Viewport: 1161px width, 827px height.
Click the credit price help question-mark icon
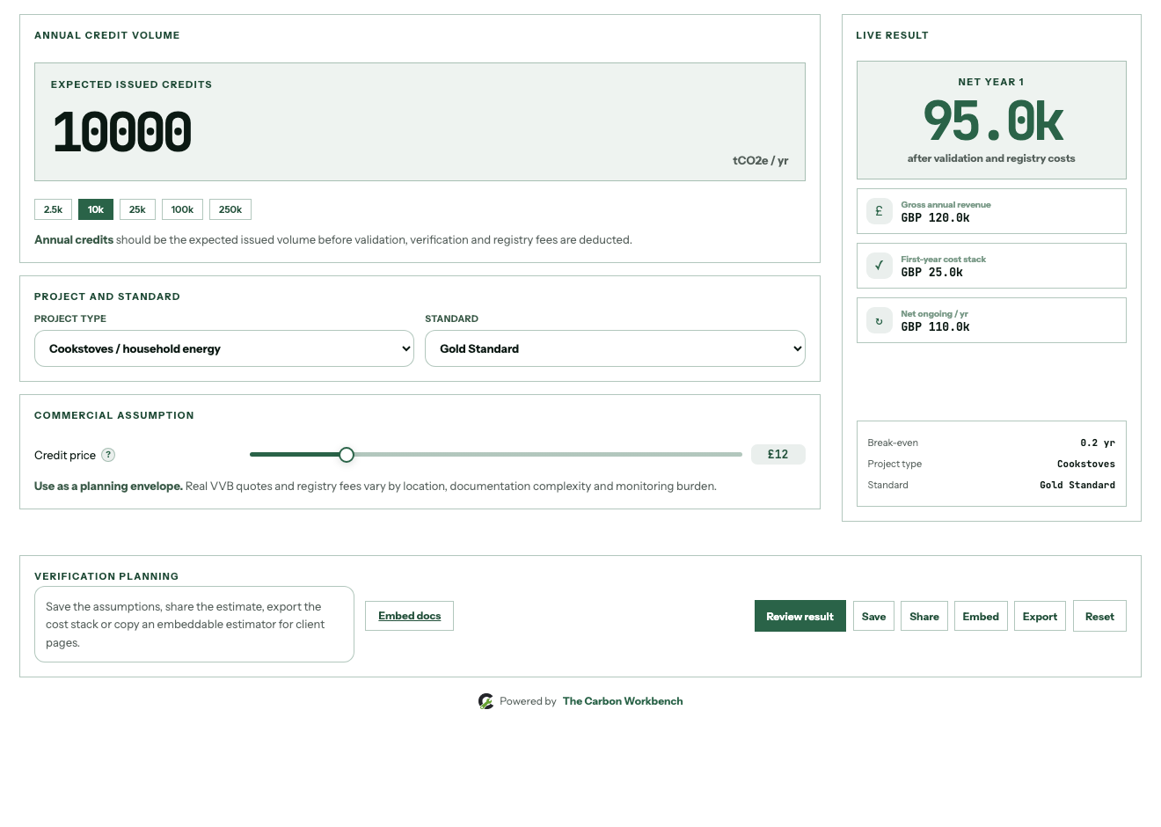point(108,455)
